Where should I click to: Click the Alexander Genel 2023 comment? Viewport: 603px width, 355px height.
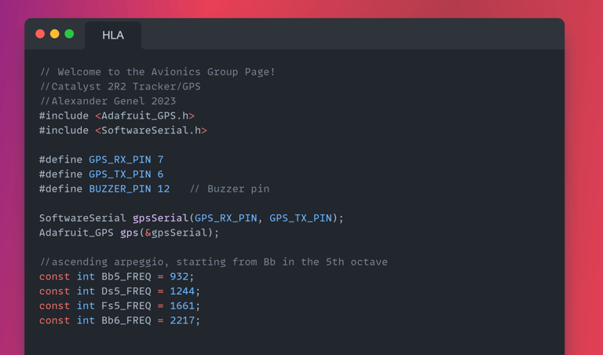coord(108,101)
